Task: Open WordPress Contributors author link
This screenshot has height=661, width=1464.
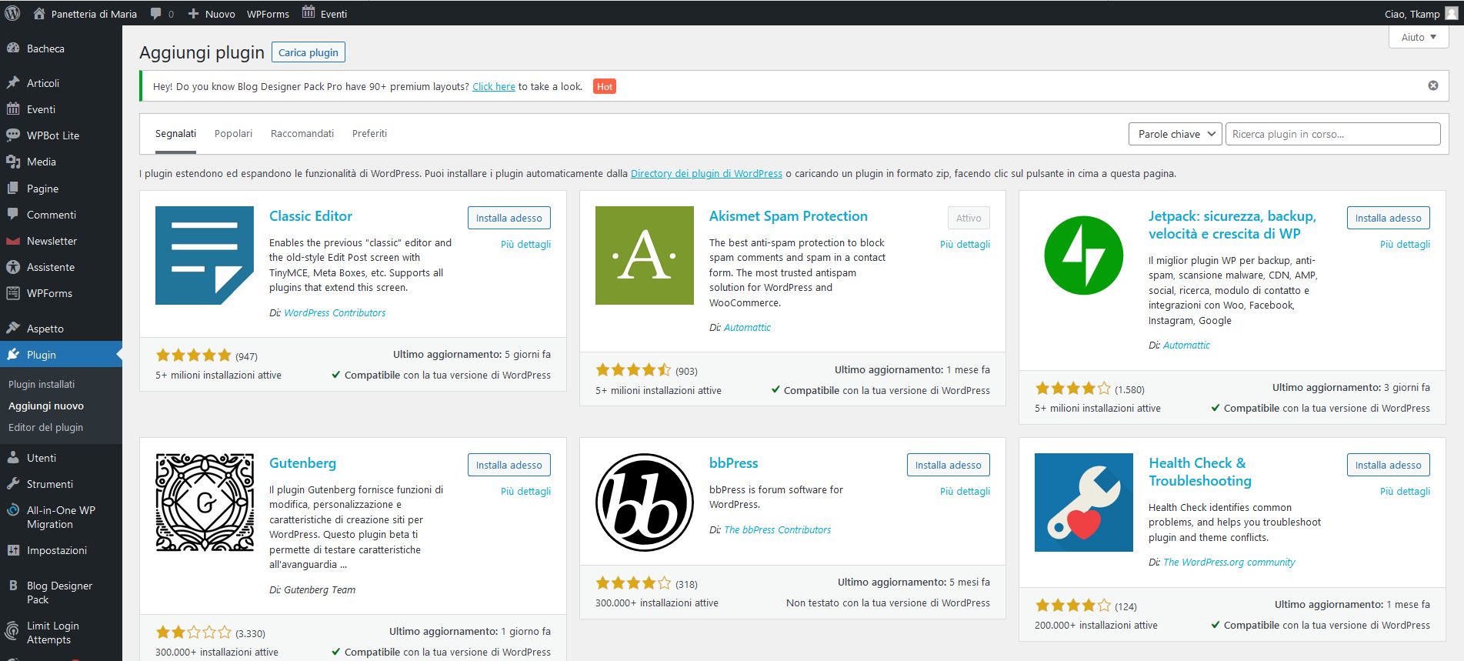Action: [335, 312]
